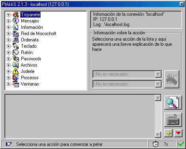Click the log scrollbar up arrow
Screen dimensions: 186x149
point(158,98)
